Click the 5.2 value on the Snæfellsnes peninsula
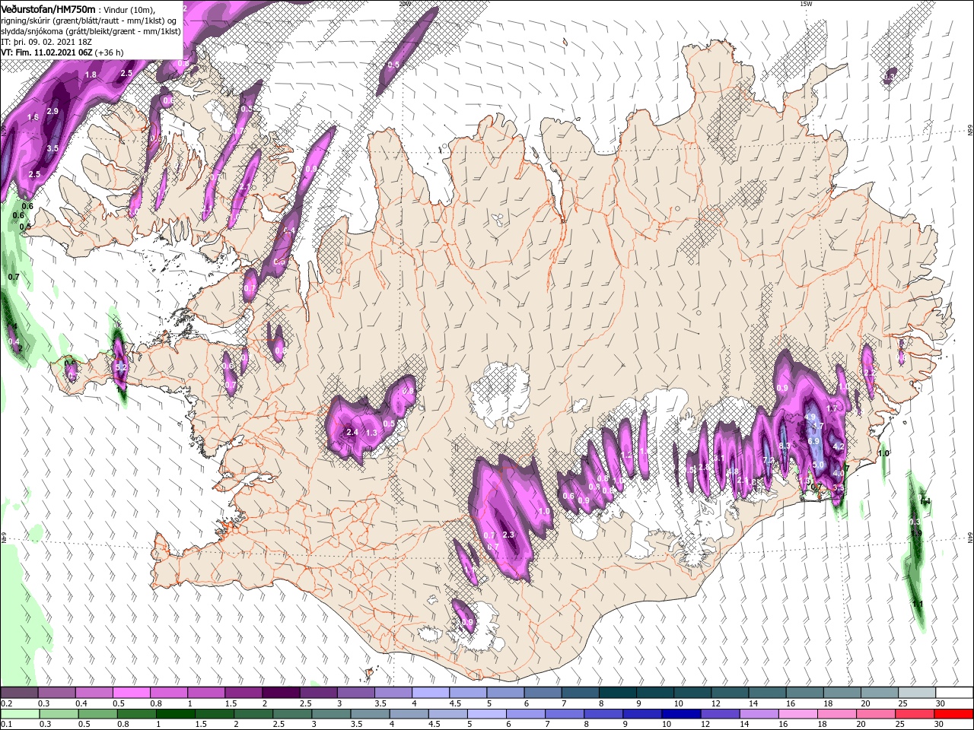The image size is (974, 730). (120, 367)
